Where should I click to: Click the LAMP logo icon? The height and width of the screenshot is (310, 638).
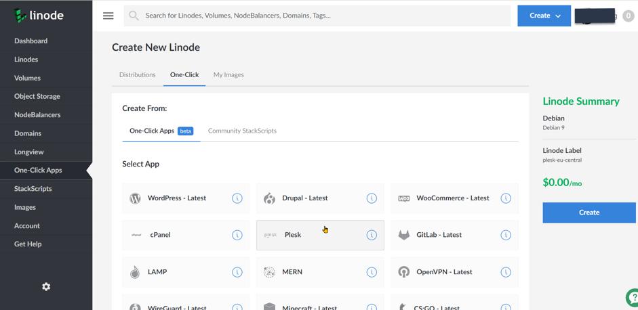tap(135, 272)
